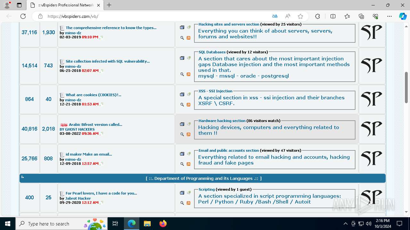This screenshot has width=410, height=230.
Task: Open XSS - SSI Injection forum
Action: (216, 91)
